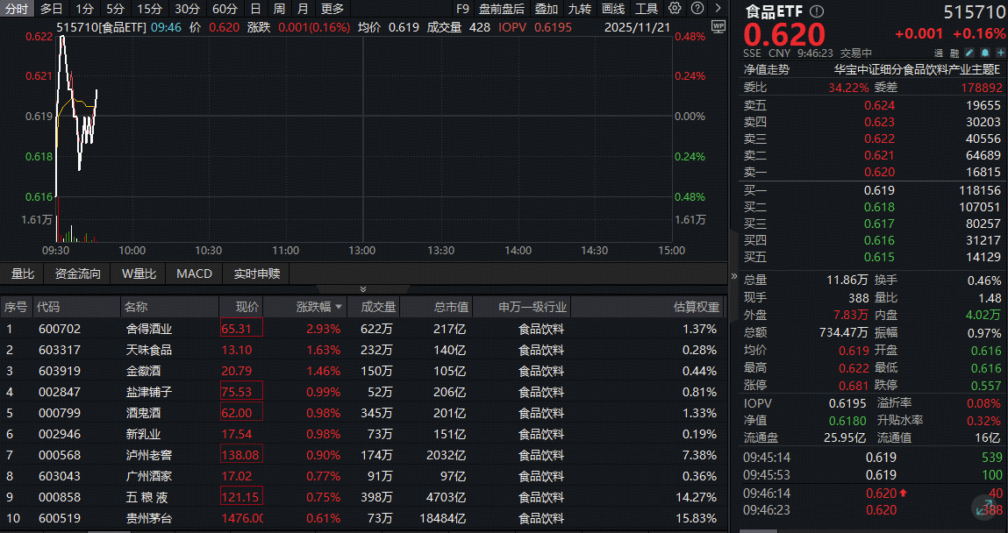This screenshot has width=1008, height=533.
Task: Switch to the 实时申赎 tab
Action: pyautogui.click(x=256, y=274)
